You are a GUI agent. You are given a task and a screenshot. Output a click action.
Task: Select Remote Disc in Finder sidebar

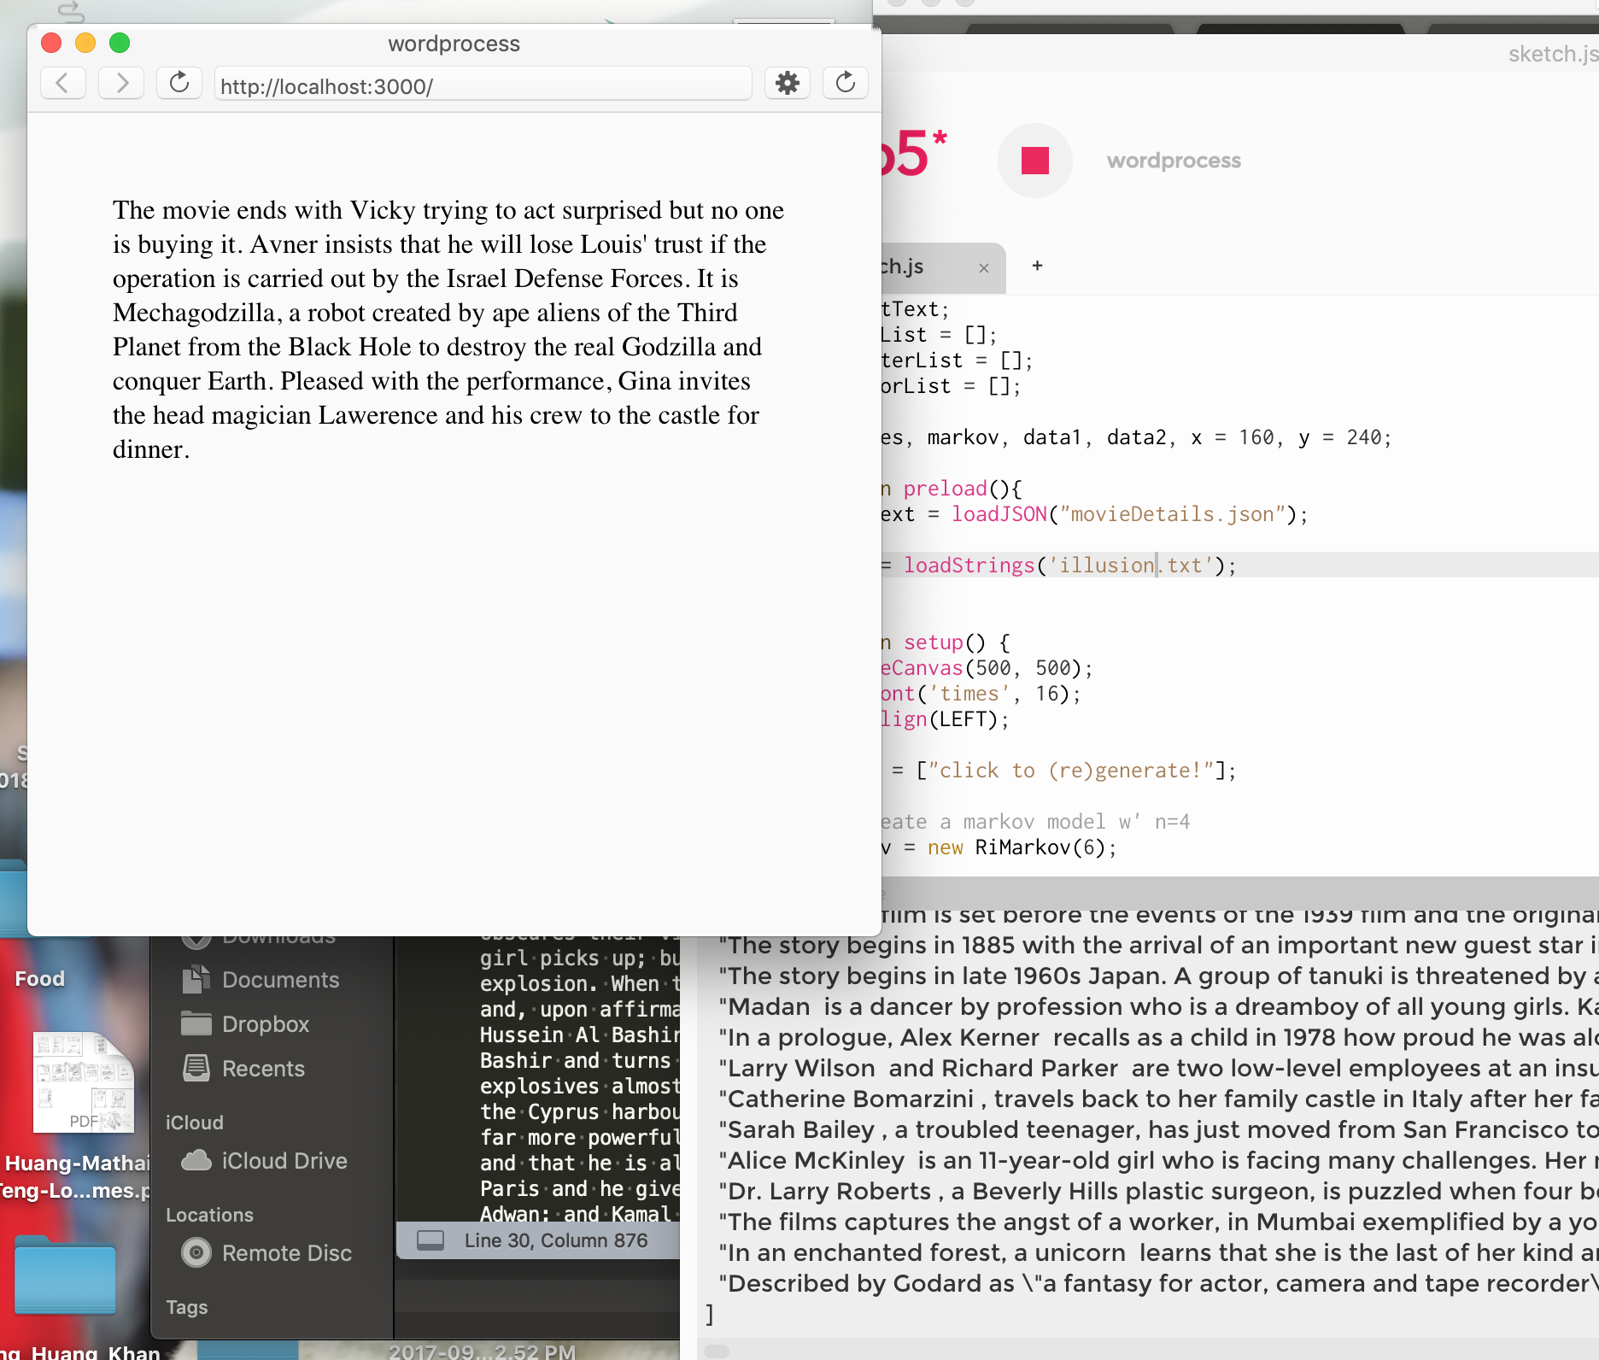click(x=286, y=1253)
